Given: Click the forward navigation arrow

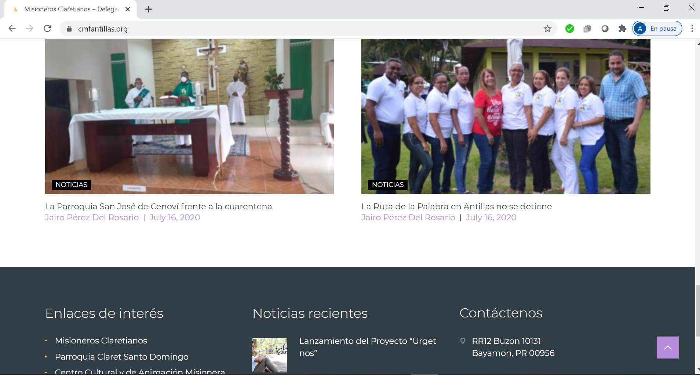Looking at the screenshot, I should click(30, 29).
